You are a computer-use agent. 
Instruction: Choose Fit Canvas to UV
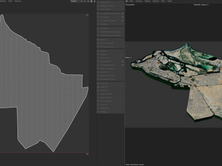coord(111,47)
